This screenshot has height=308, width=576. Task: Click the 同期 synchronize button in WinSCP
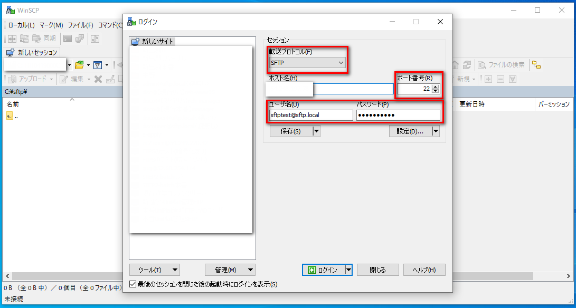click(x=44, y=38)
